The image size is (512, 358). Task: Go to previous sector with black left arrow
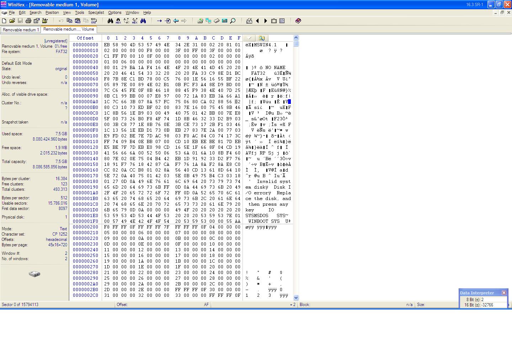pyautogui.click(x=257, y=21)
